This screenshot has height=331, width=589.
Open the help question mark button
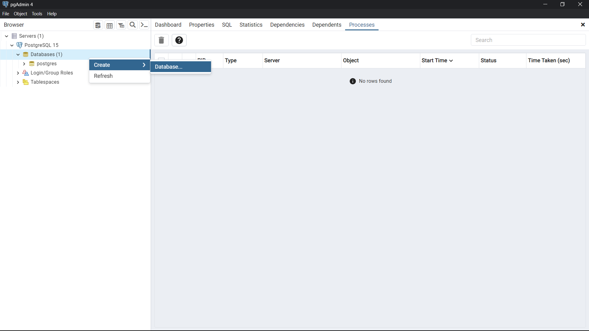click(179, 40)
